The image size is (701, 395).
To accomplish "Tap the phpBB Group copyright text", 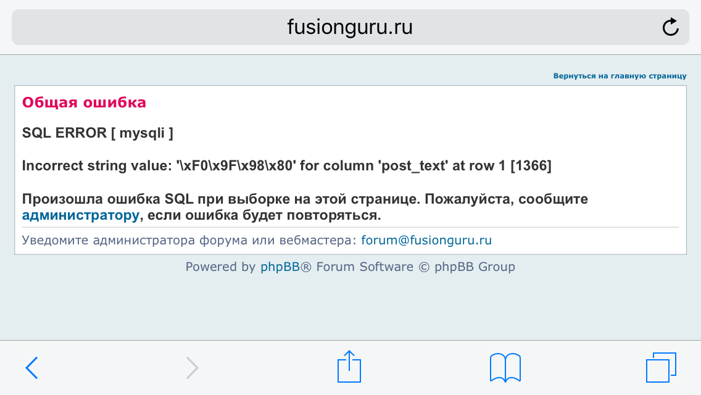I will (475, 267).
